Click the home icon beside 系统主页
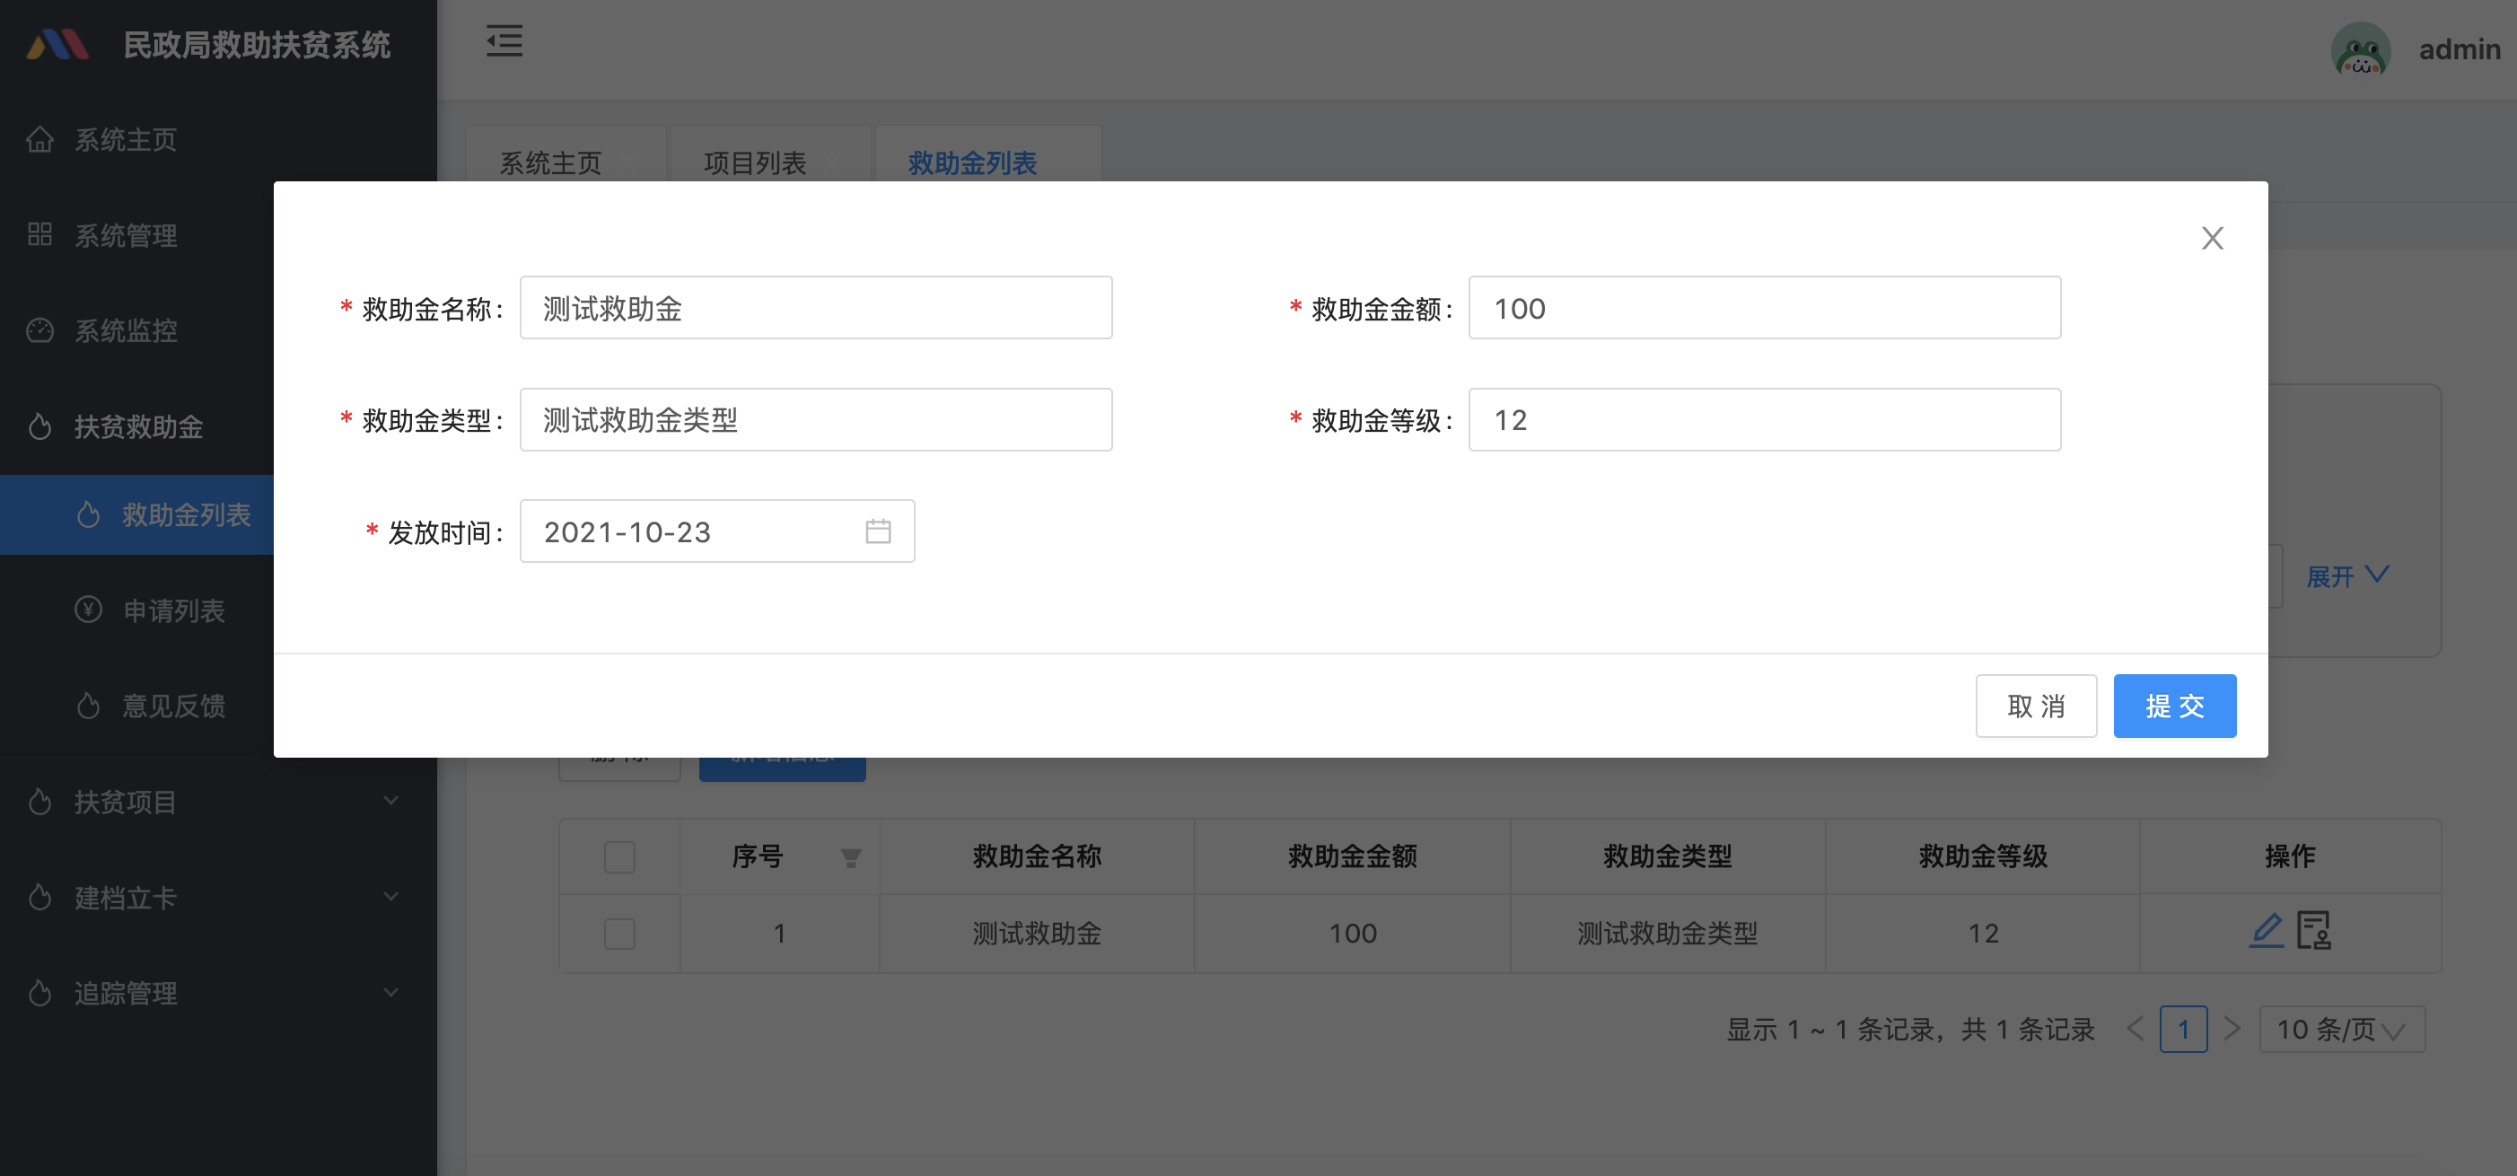 [x=39, y=140]
